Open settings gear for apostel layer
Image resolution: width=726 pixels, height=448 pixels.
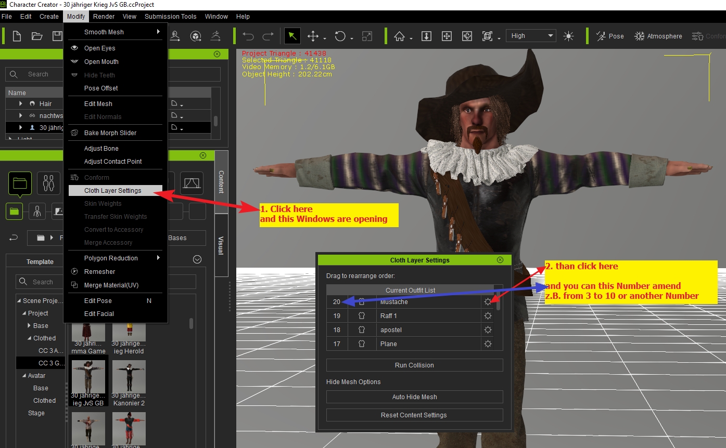click(x=488, y=330)
